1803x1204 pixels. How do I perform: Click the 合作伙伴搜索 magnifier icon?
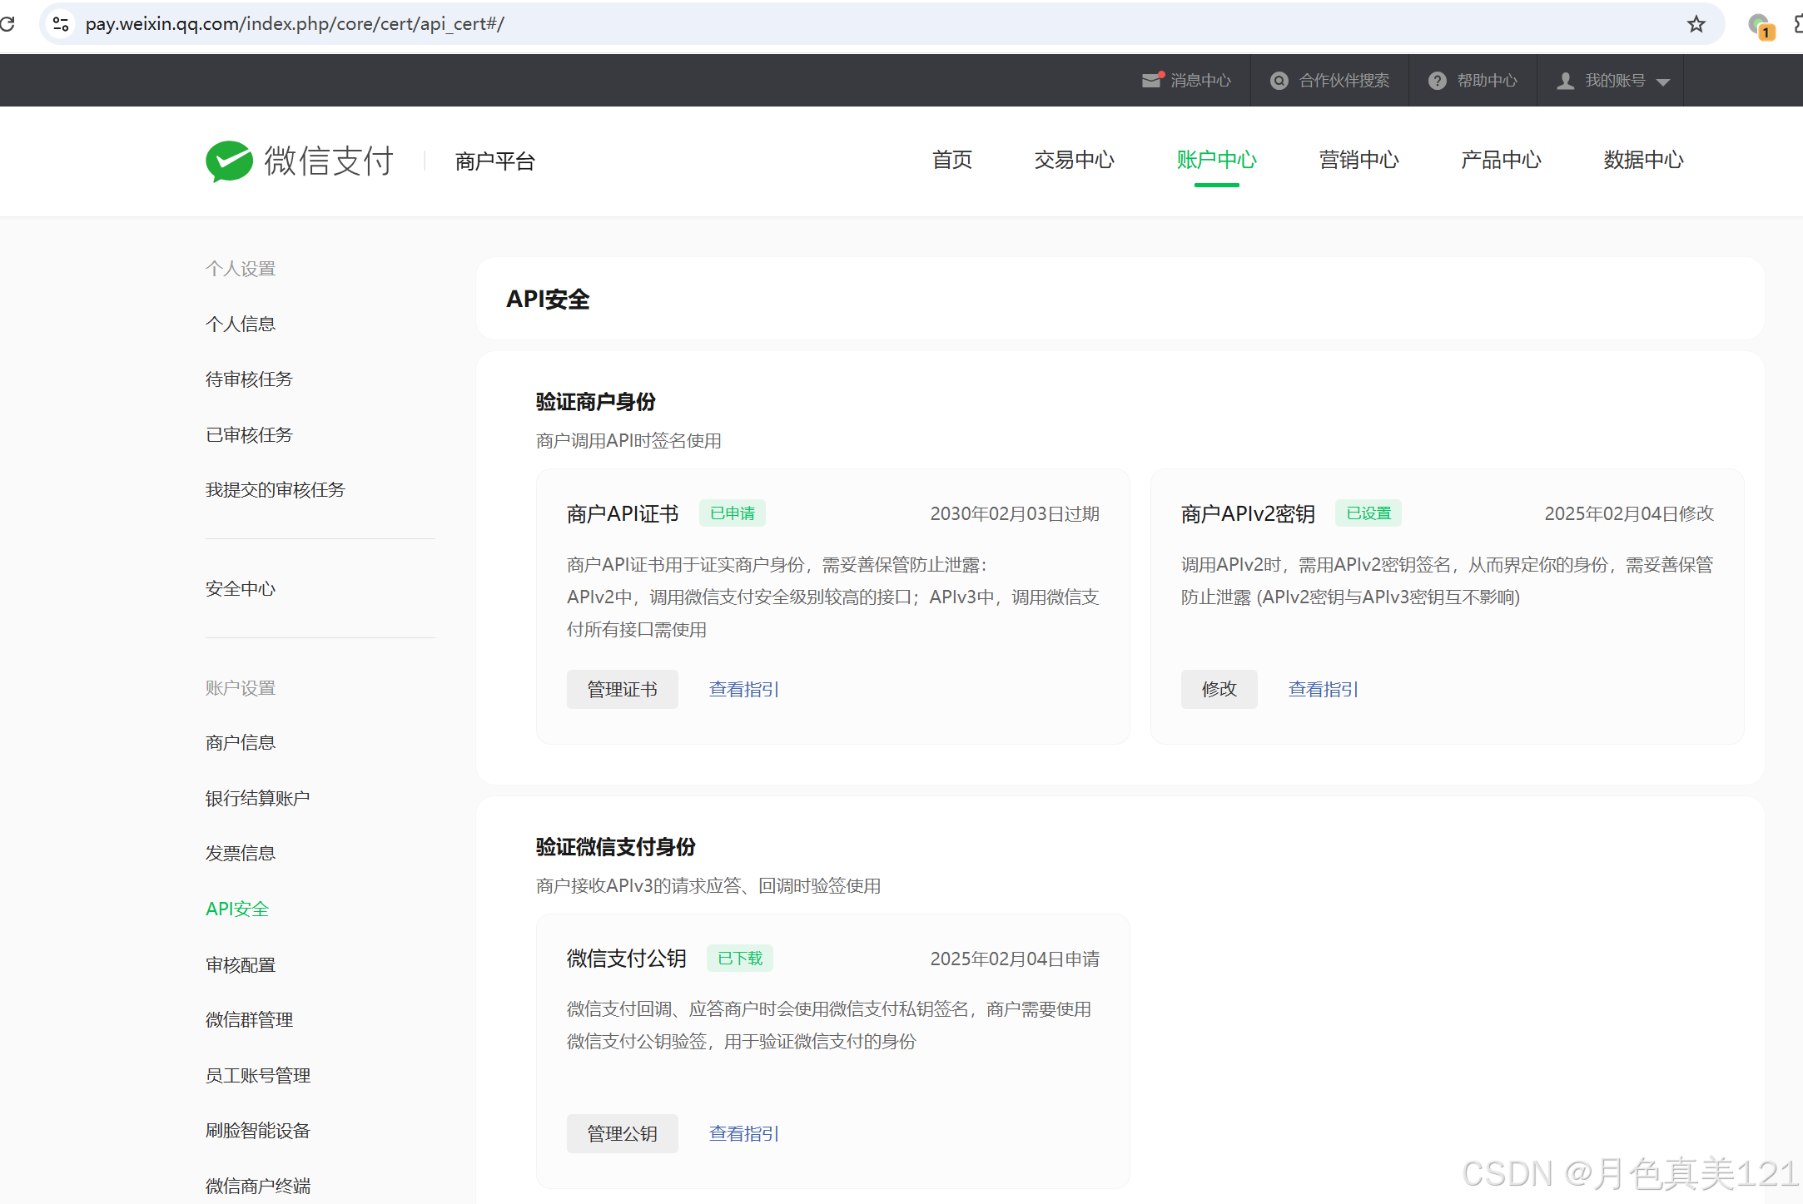(x=1279, y=80)
